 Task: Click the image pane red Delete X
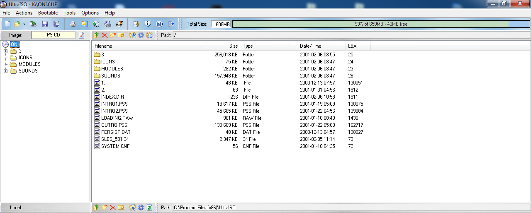(x=105, y=35)
